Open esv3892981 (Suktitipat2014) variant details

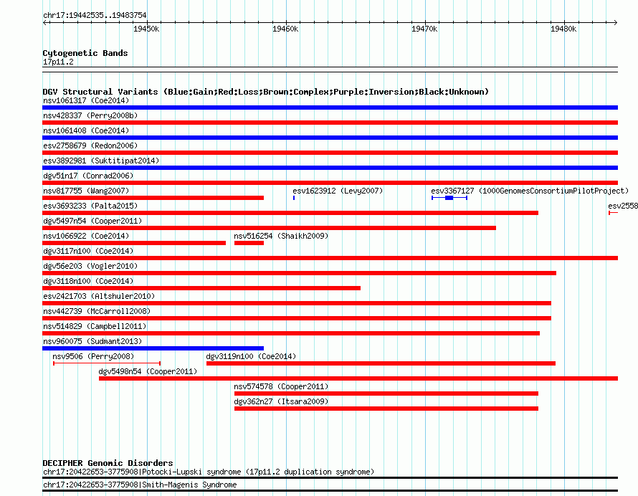pos(101,161)
